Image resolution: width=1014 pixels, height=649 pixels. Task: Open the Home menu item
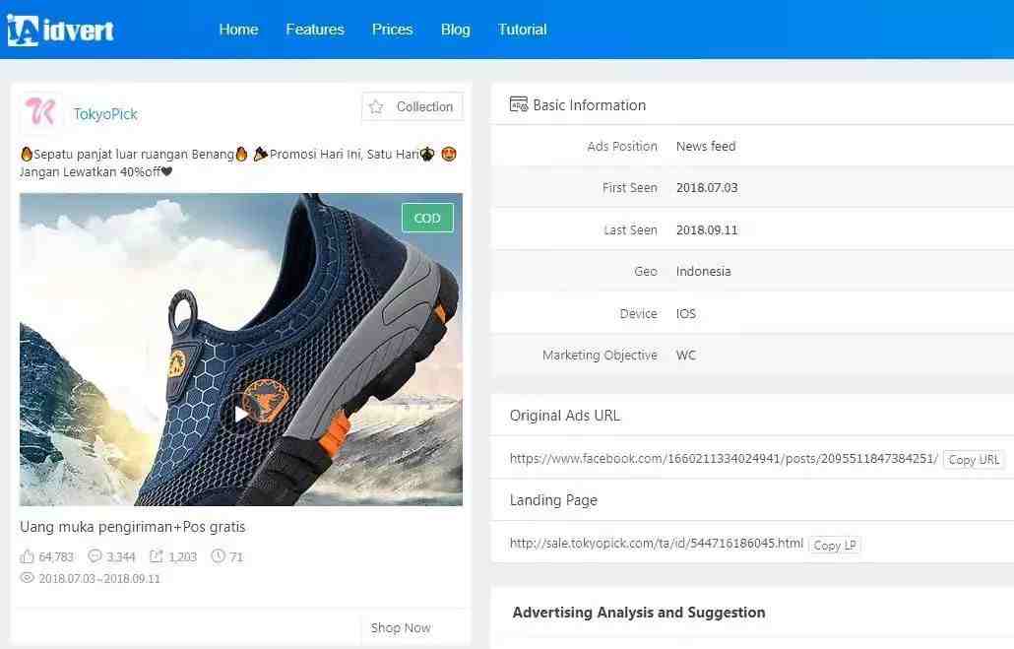[238, 30]
